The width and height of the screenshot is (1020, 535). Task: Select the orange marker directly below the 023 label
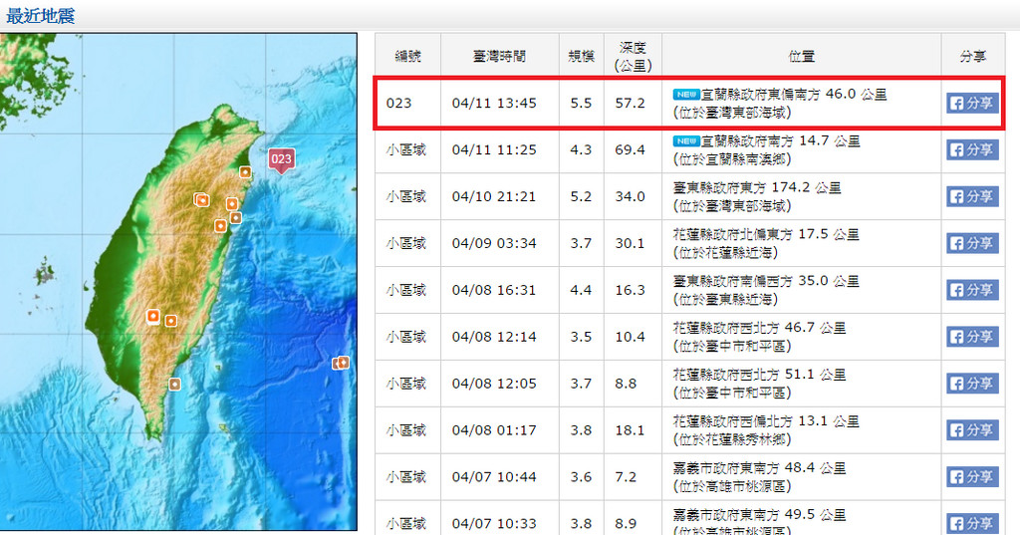click(x=245, y=172)
